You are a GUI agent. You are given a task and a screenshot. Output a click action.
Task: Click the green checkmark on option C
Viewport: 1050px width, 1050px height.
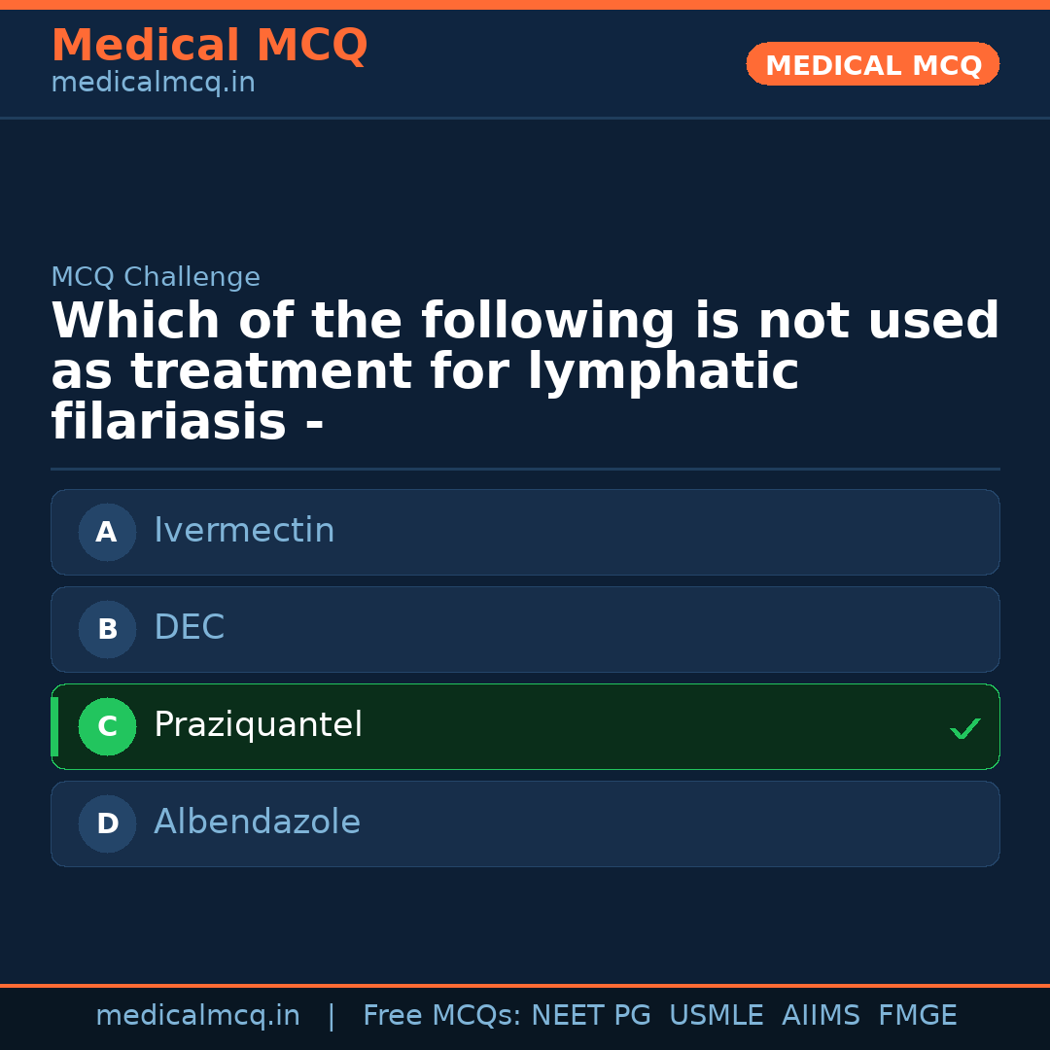(964, 727)
